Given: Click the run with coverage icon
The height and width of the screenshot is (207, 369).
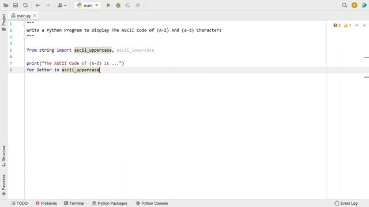Looking at the screenshot, I should click(x=128, y=5).
